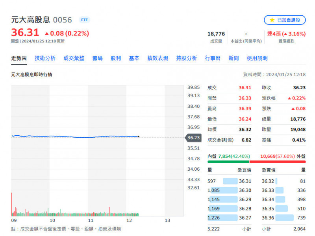
Task: Click the 成交金額(億) value 6.82
Action: (246, 140)
